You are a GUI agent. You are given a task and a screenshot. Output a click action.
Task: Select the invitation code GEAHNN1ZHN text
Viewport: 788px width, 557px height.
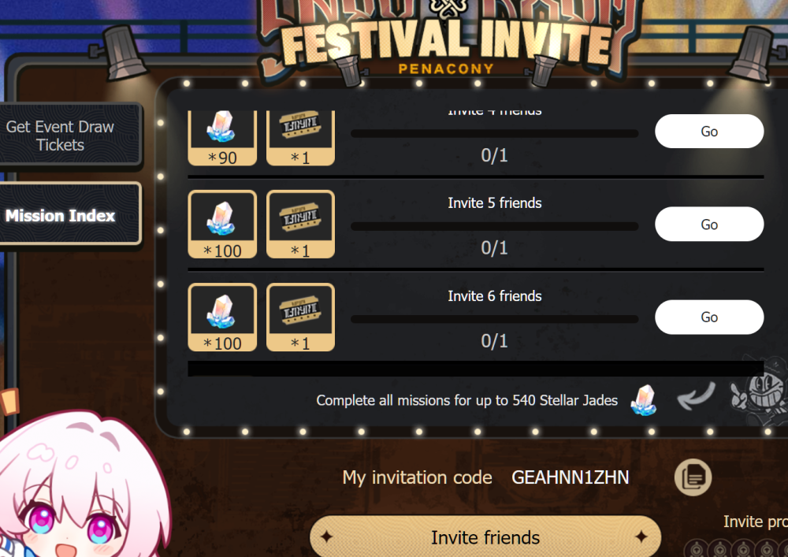click(x=570, y=477)
